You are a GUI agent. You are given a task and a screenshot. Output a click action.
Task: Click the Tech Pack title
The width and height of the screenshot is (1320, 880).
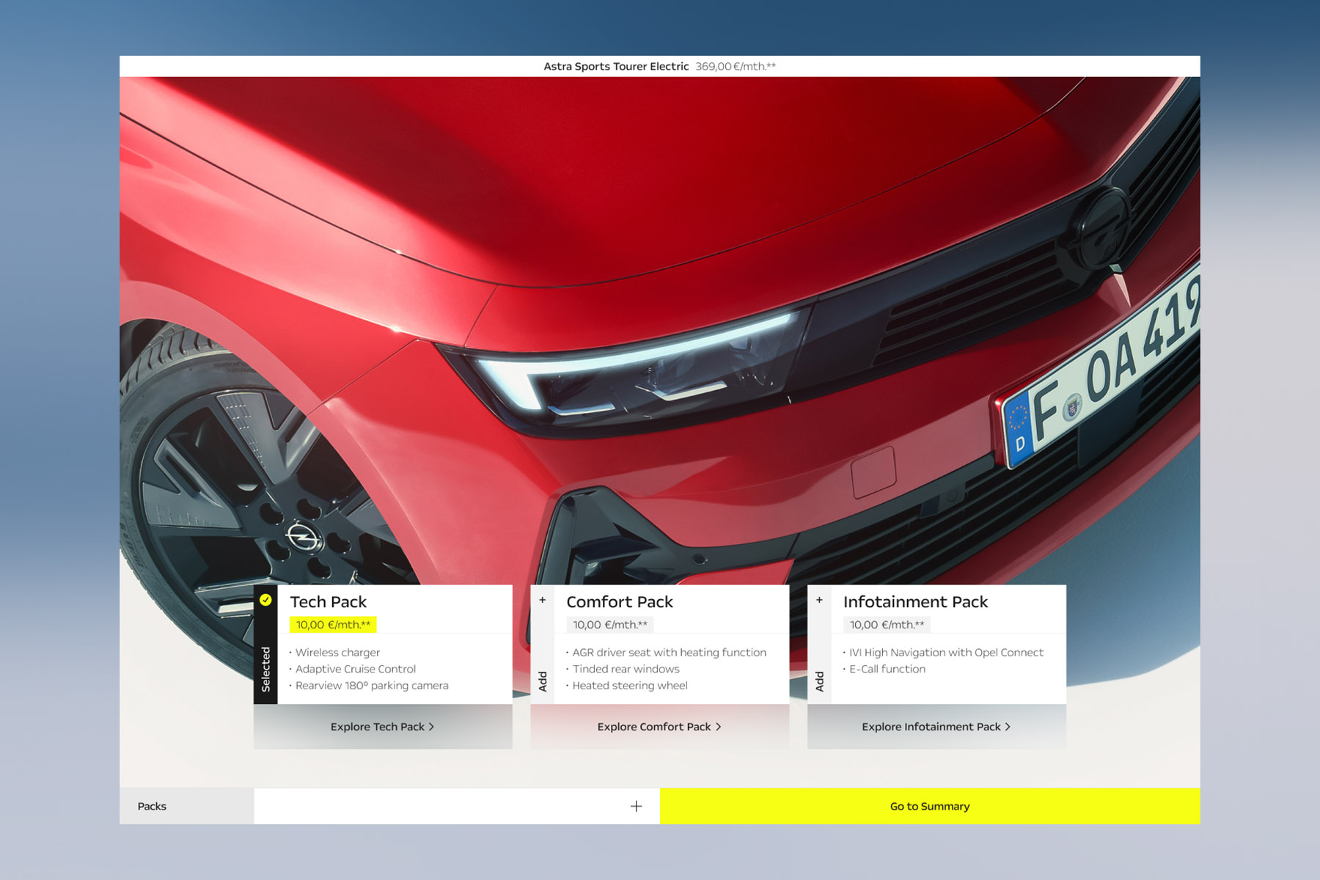pos(328,602)
